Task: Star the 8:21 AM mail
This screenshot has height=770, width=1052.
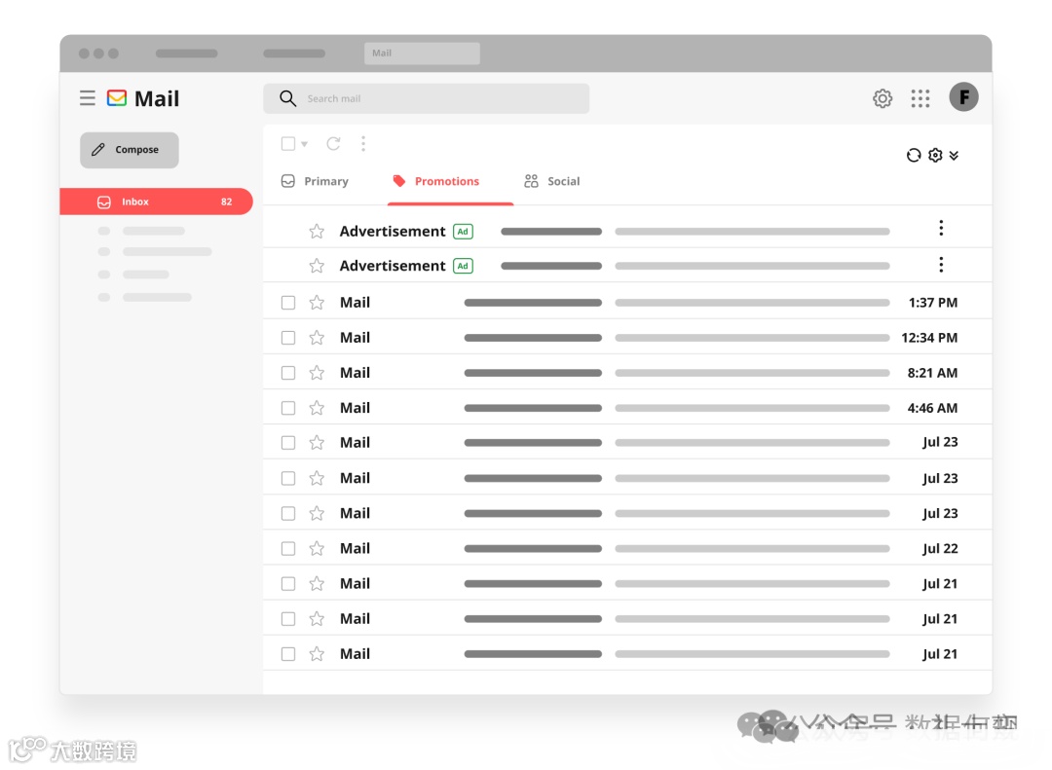Action: coord(317,373)
